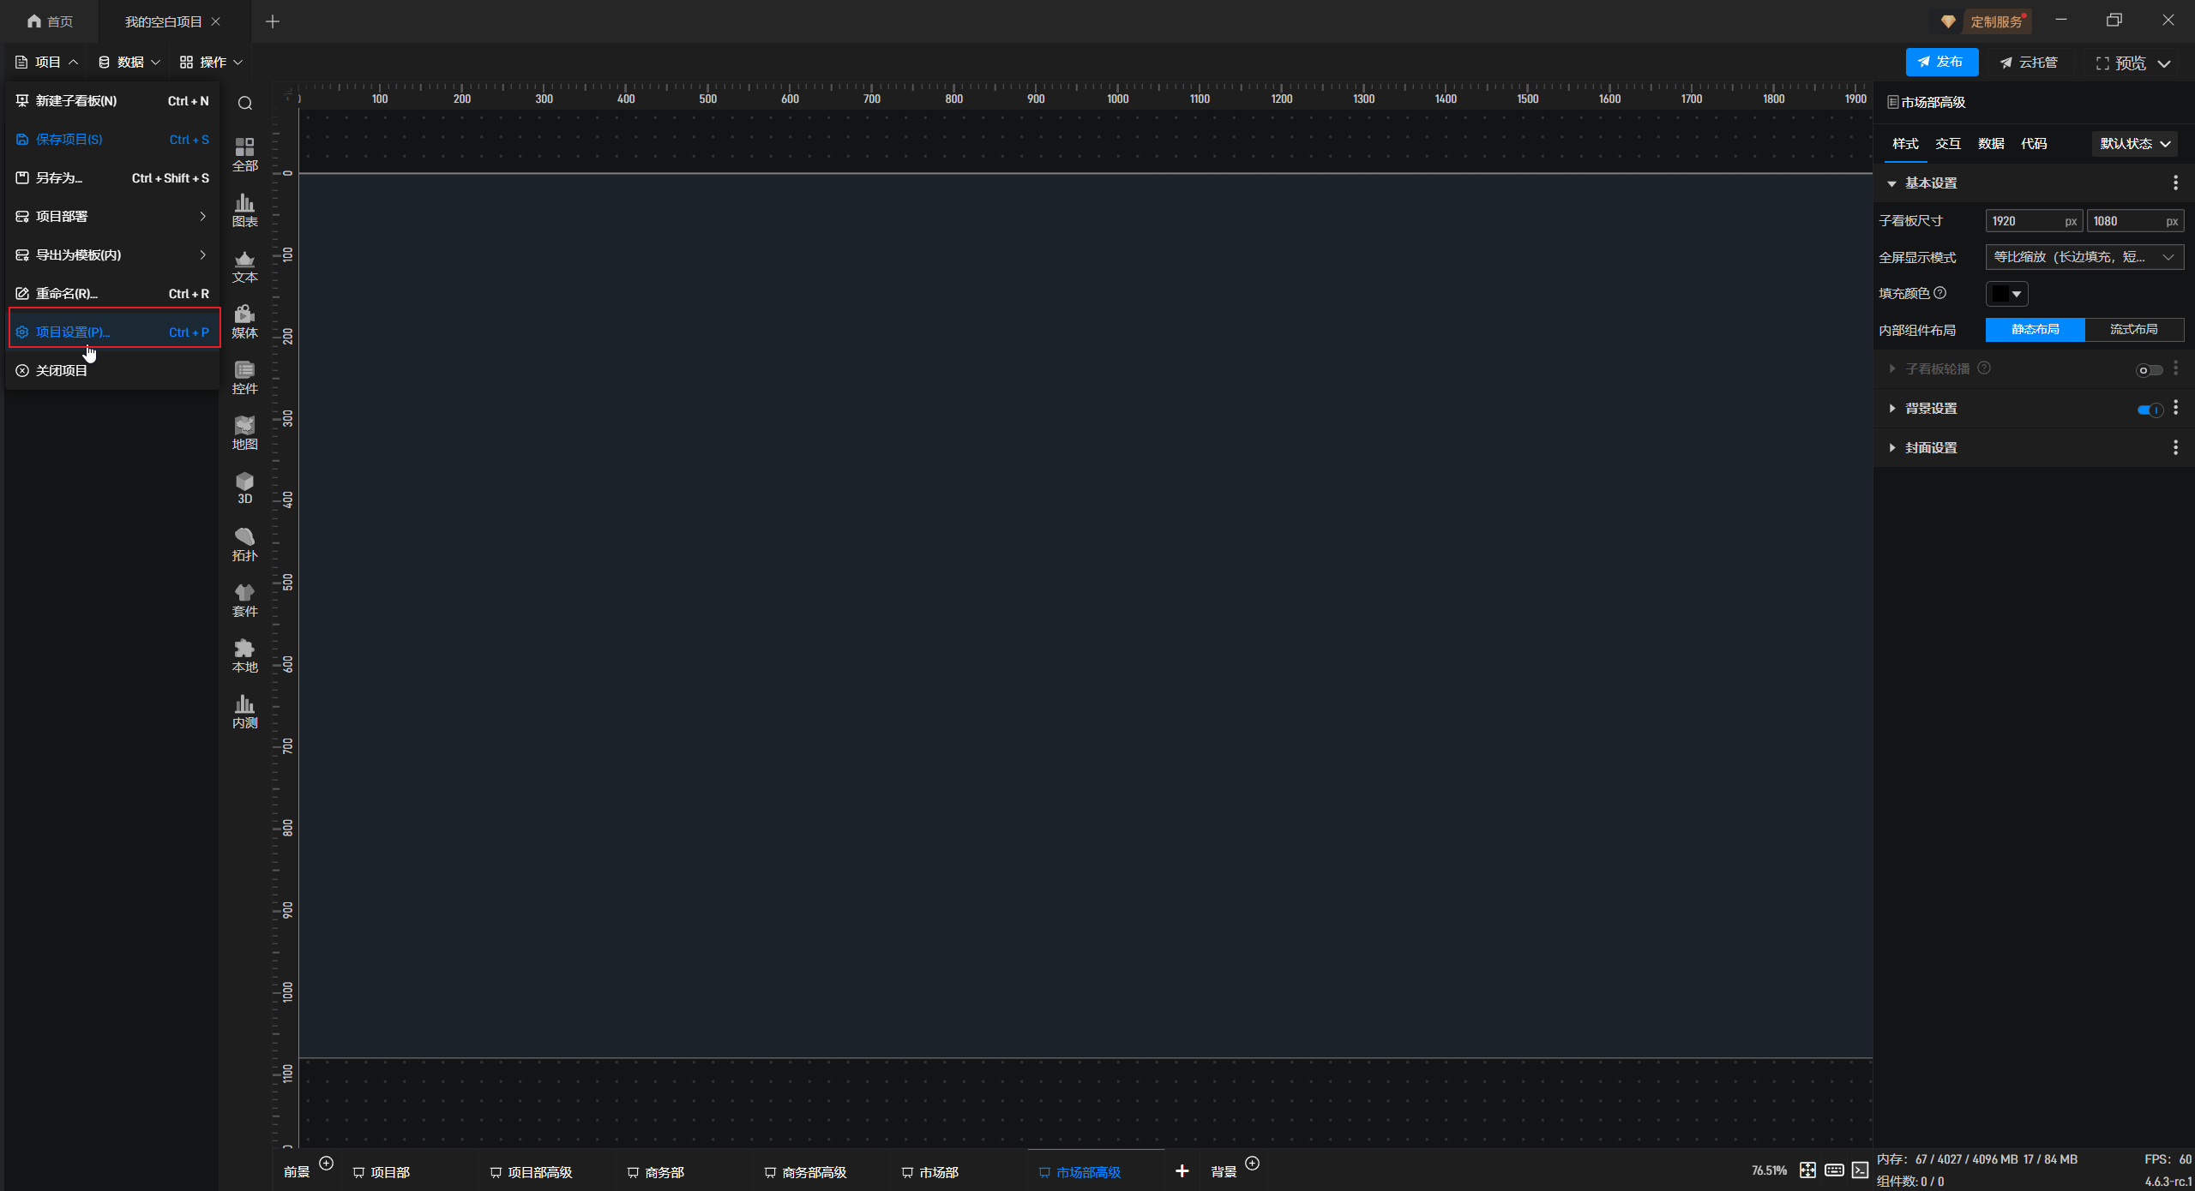Switch to the 交互 tab
Viewport: 2195px width, 1191px height.
(x=1947, y=144)
